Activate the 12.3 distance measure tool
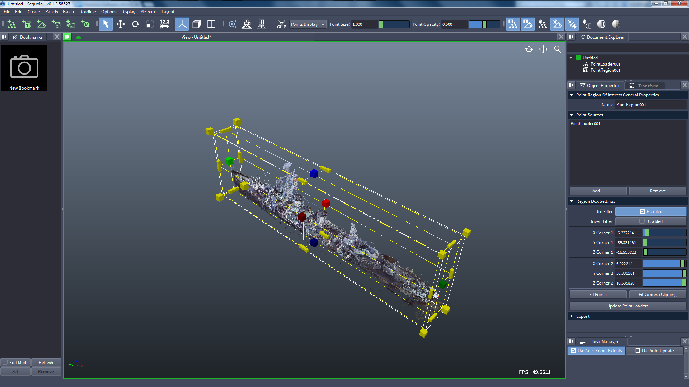This screenshot has width=689, height=387. pyautogui.click(x=165, y=24)
